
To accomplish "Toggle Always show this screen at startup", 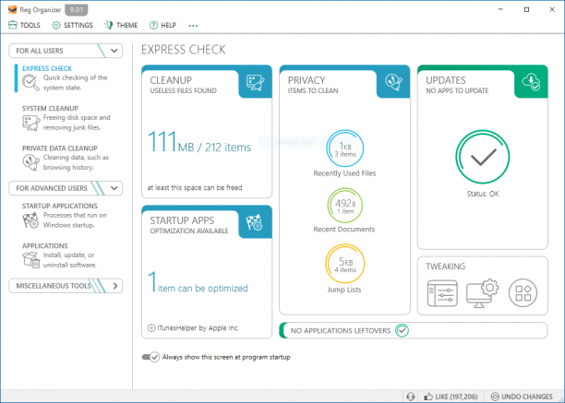I will tap(150, 357).
